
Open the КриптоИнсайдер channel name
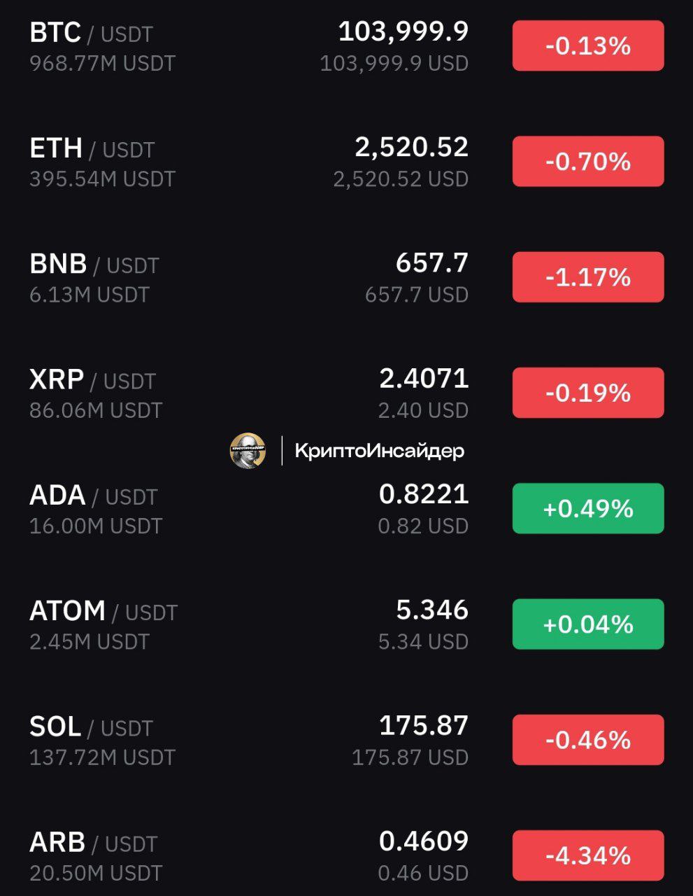380,451
